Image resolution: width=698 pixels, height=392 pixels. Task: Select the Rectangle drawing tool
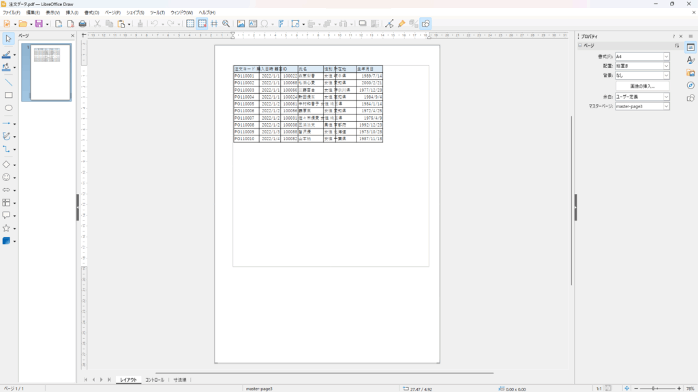[9, 95]
